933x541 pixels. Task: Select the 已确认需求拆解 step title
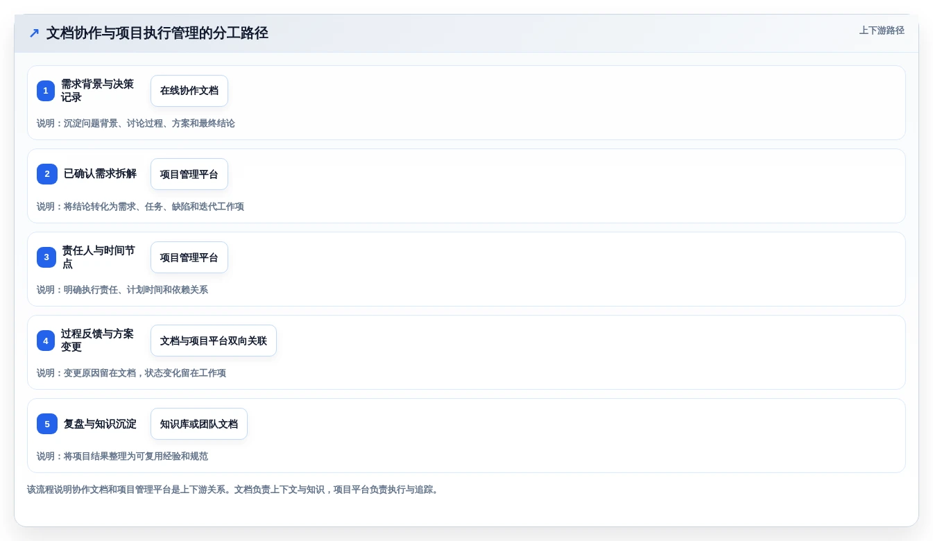click(101, 174)
